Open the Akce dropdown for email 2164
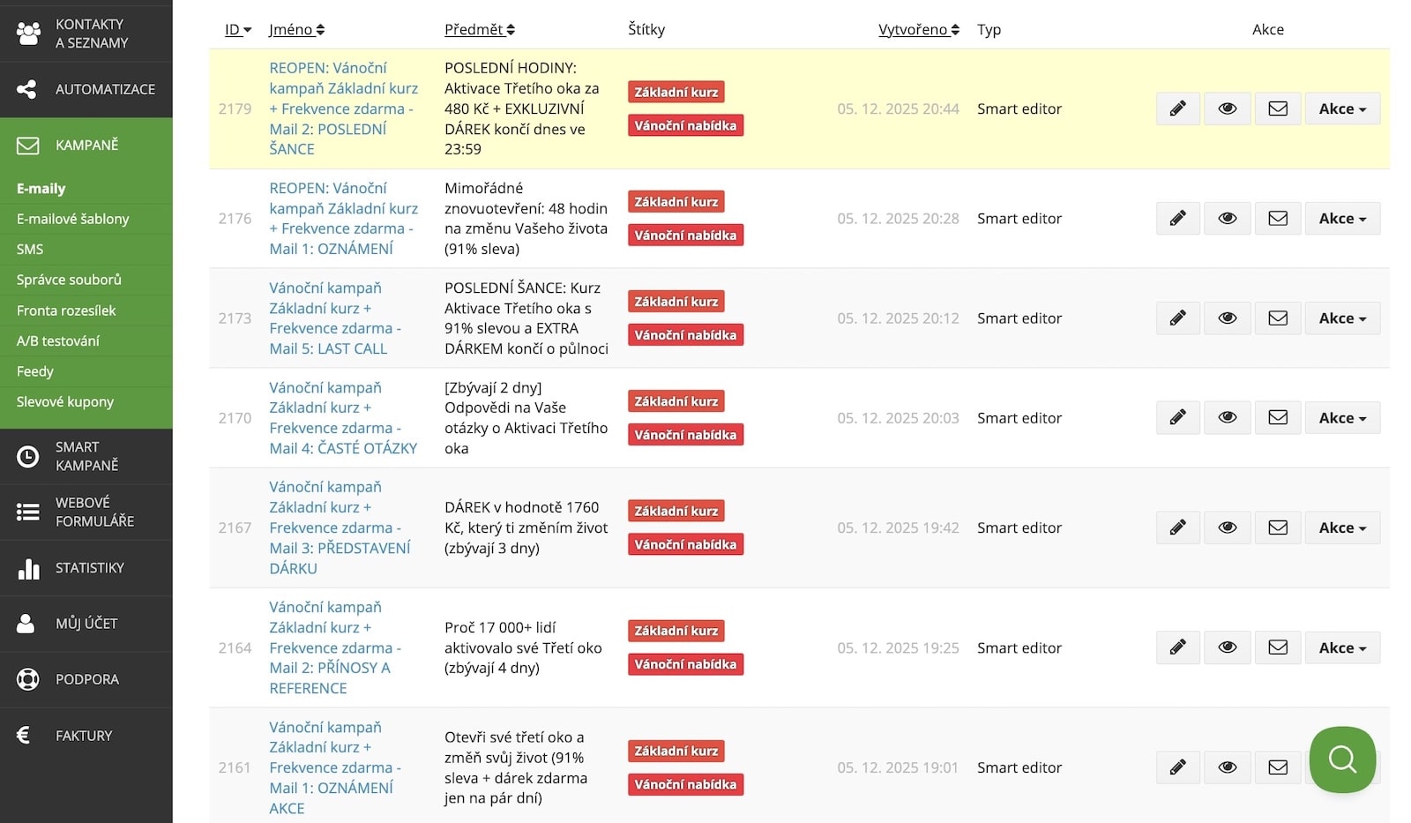Image resolution: width=1411 pixels, height=823 pixels. tap(1342, 647)
